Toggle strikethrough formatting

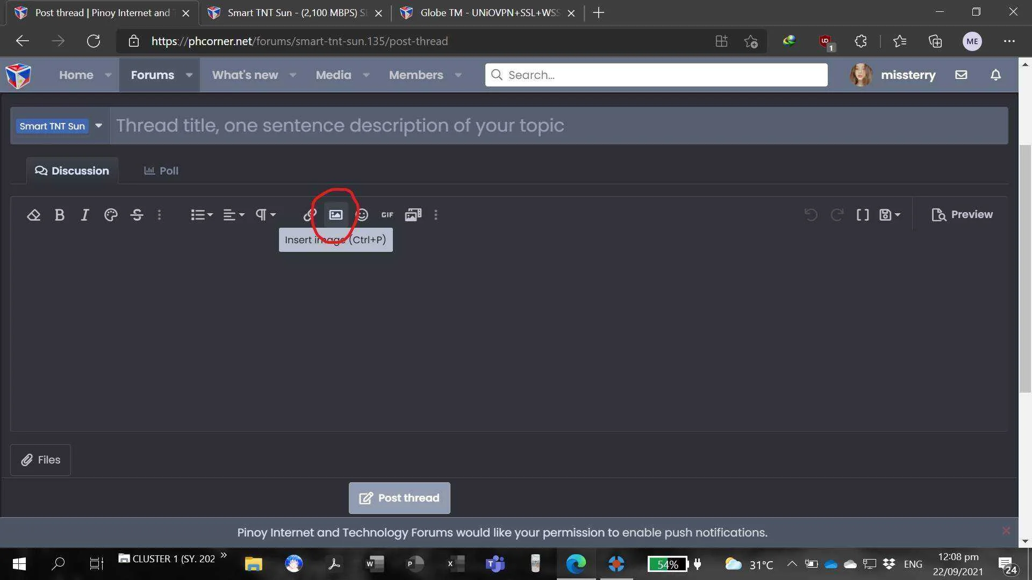pyautogui.click(x=137, y=215)
